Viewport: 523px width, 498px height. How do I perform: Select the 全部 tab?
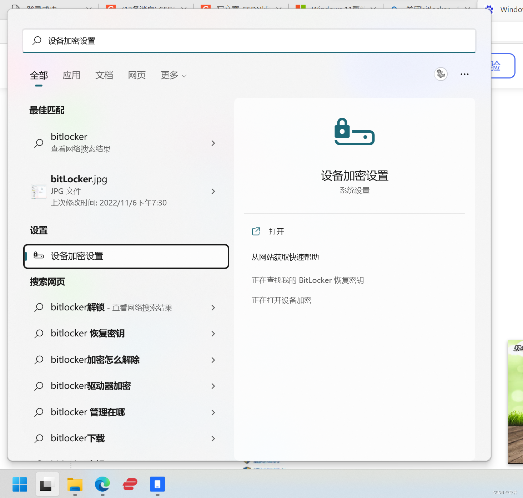coord(39,75)
